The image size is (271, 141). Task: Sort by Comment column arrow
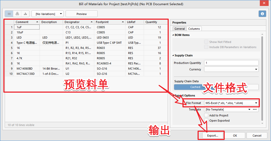point(37,22)
